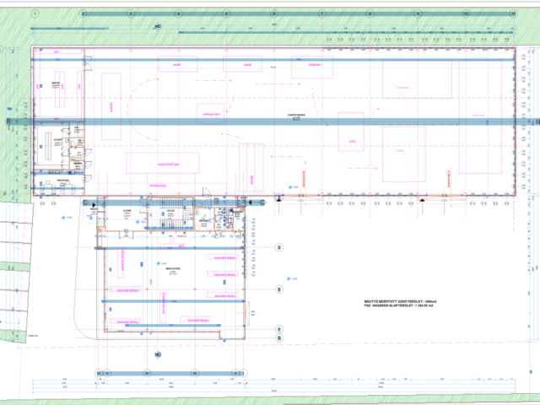Viewport: 540px width, 405px height.
Task: Select bottom grid bubble VI
Action: pyautogui.click(x=98, y=371)
